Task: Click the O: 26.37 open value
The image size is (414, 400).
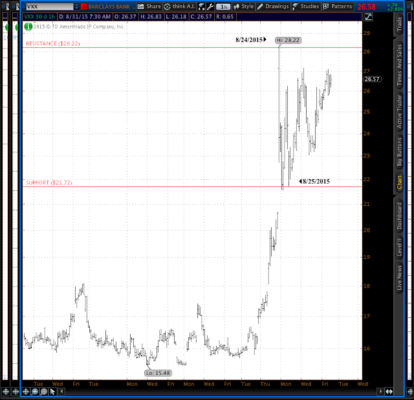Action: pos(125,17)
